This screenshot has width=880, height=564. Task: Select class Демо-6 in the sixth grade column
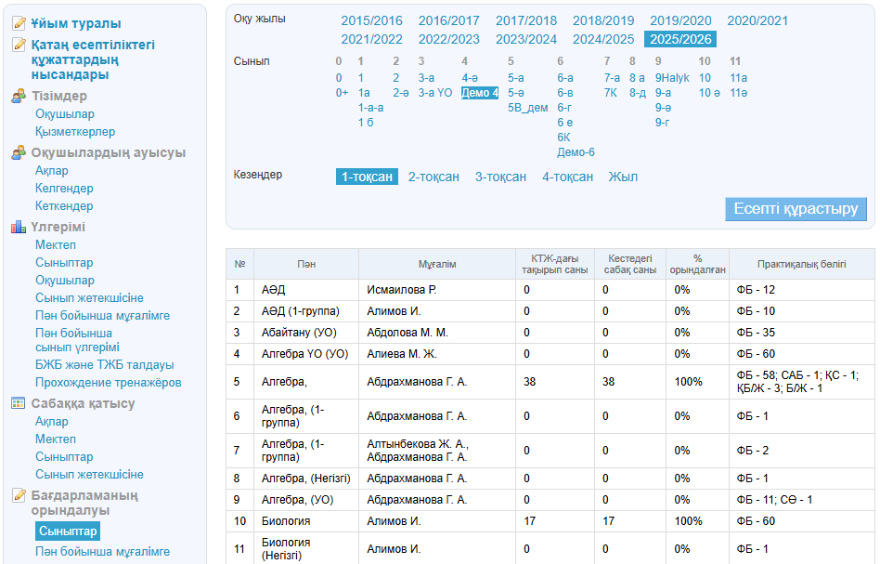(576, 152)
